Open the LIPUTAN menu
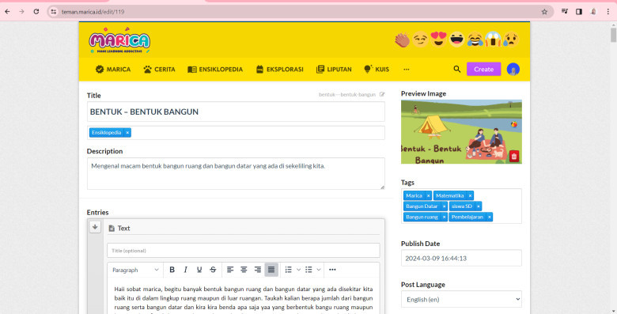 [334, 70]
